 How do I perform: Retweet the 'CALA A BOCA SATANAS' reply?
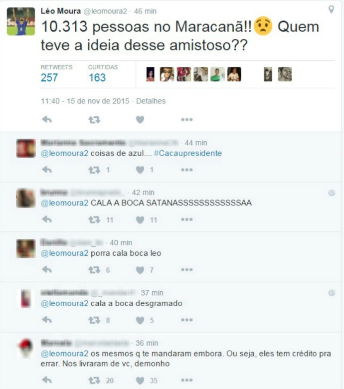click(x=94, y=220)
